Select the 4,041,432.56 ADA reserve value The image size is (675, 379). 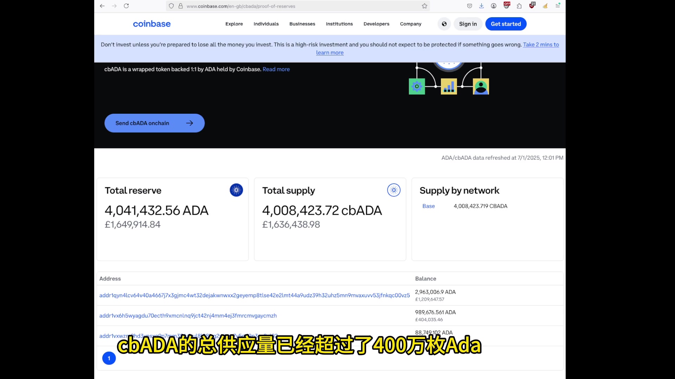(156, 211)
